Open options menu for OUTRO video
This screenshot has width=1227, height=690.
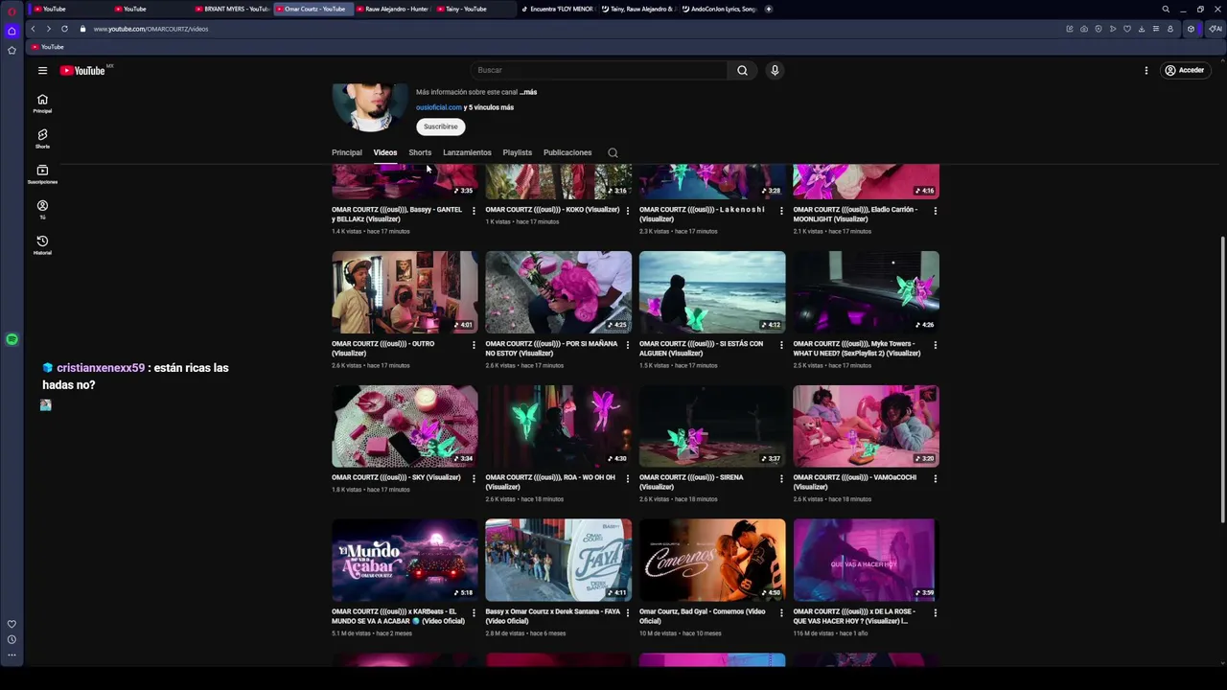(x=474, y=344)
